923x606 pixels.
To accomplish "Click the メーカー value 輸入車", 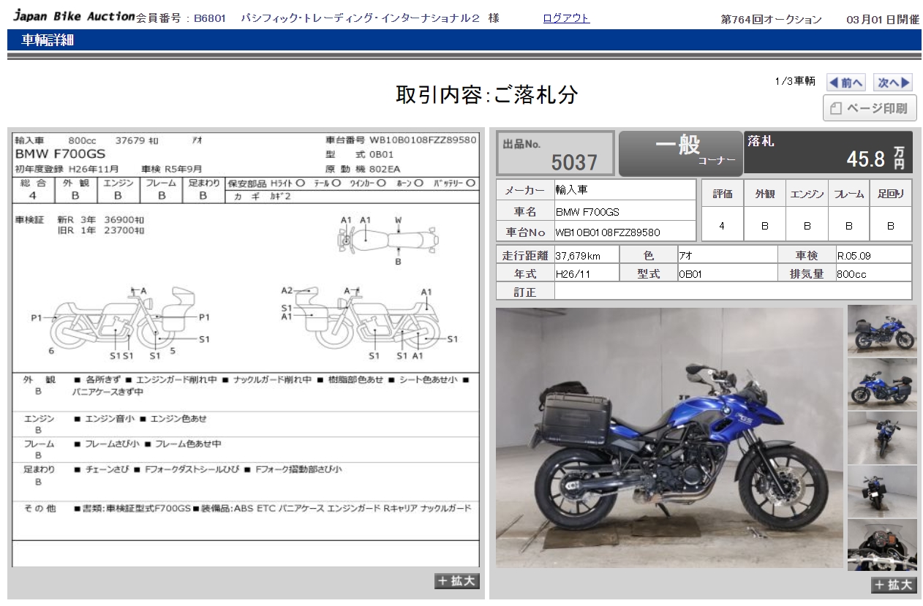I will pos(625,190).
